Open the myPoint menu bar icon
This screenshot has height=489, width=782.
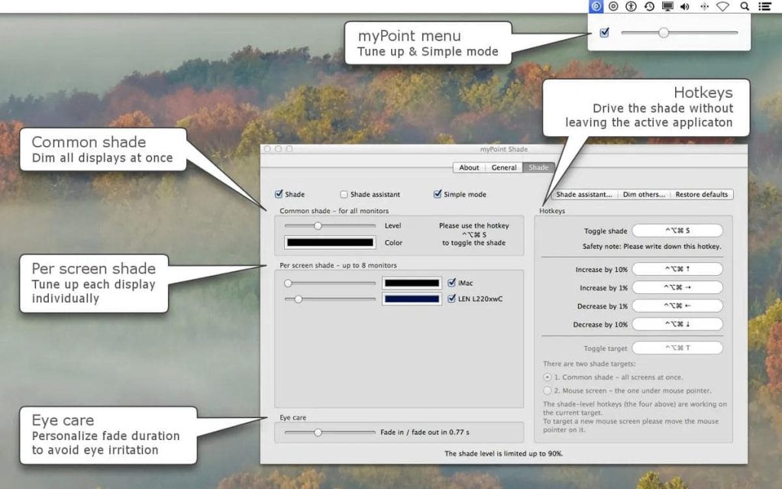pos(596,6)
